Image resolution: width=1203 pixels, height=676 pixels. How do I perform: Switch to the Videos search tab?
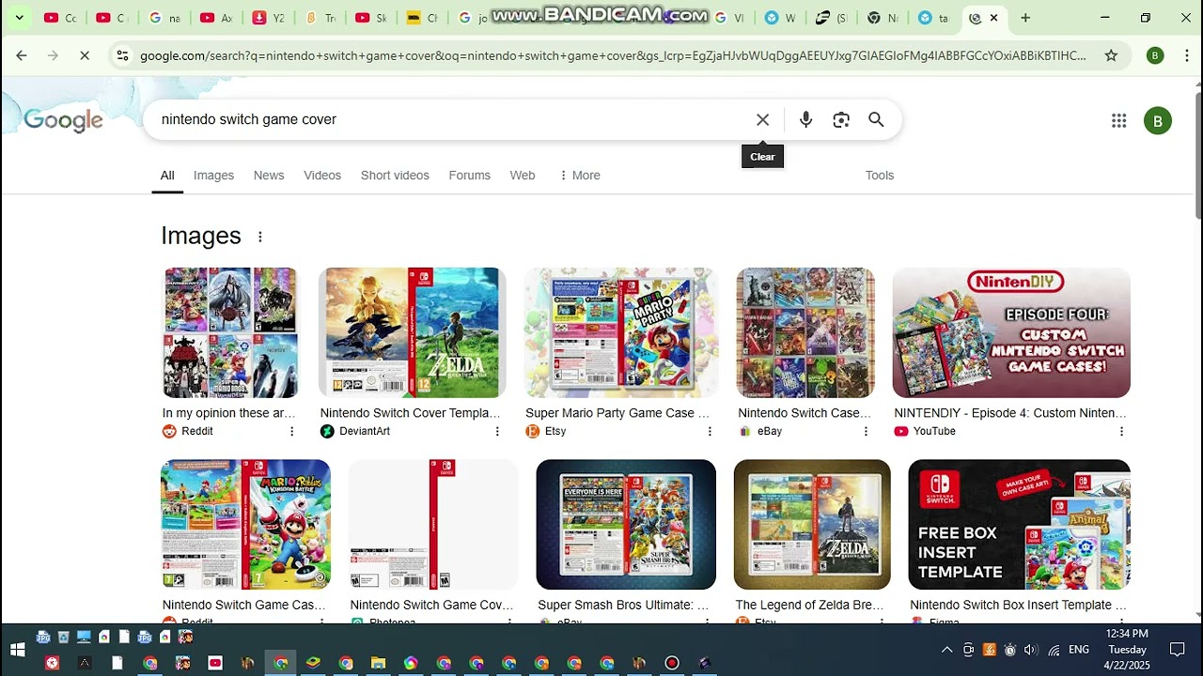[x=322, y=176]
